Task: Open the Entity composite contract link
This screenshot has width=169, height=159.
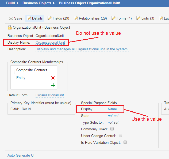Action: [x=21, y=78]
